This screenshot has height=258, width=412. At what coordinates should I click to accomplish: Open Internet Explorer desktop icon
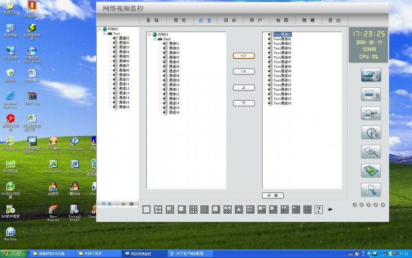(10, 100)
